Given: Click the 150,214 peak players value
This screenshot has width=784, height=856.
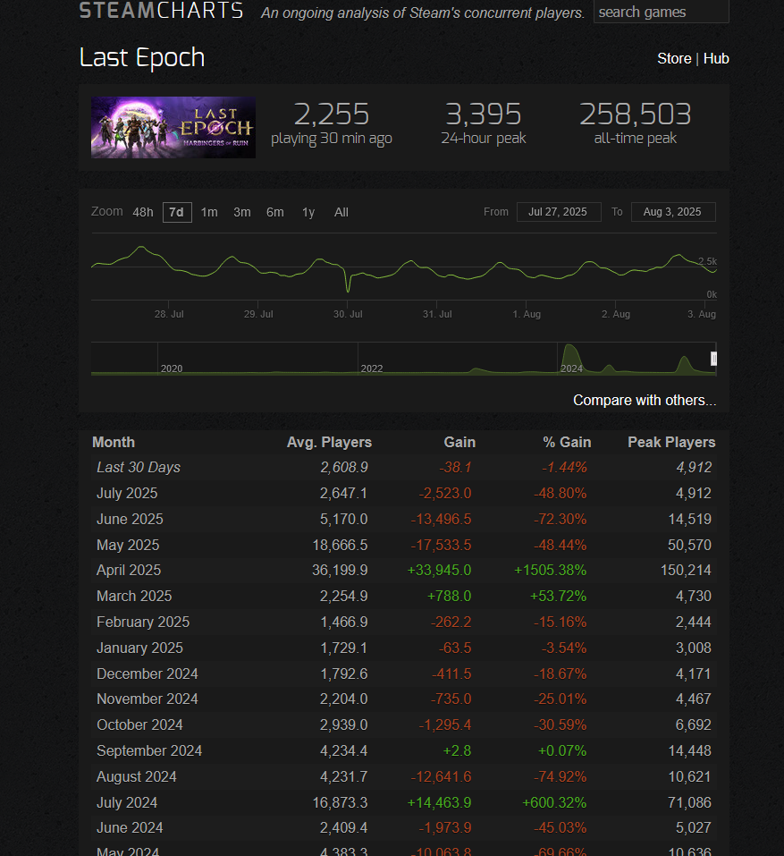Looking at the screenshot, I should [686, 570].
